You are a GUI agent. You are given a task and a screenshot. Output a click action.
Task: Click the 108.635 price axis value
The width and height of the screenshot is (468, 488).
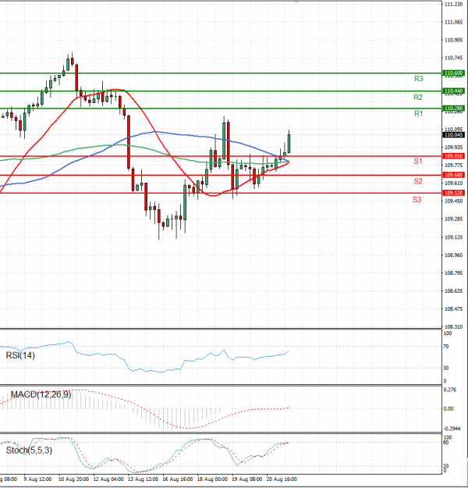click(x=453, y=291)
